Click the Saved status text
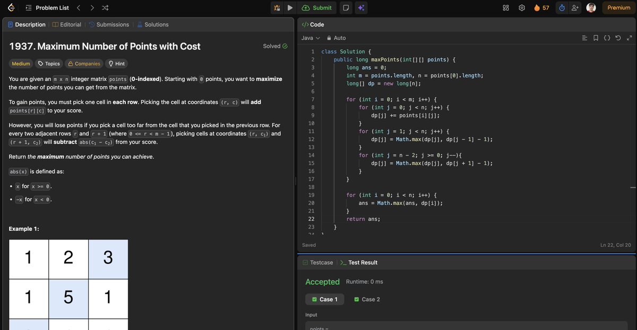The image size is (637, 330). click(x=309, y=245)
